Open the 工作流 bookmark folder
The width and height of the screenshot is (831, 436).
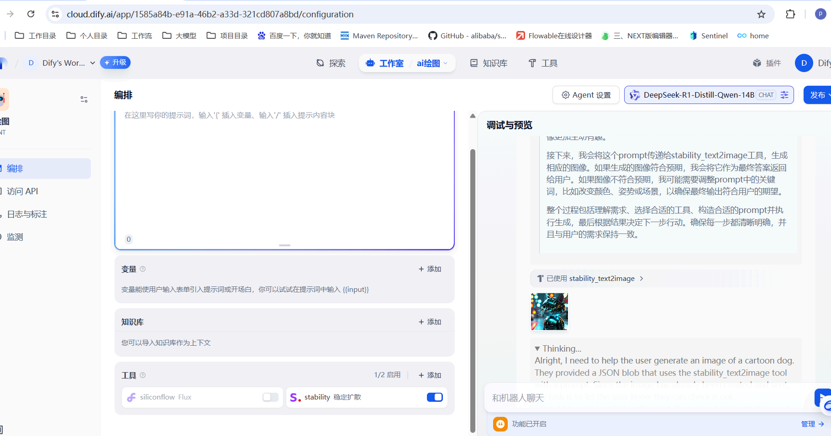point(135,36)
